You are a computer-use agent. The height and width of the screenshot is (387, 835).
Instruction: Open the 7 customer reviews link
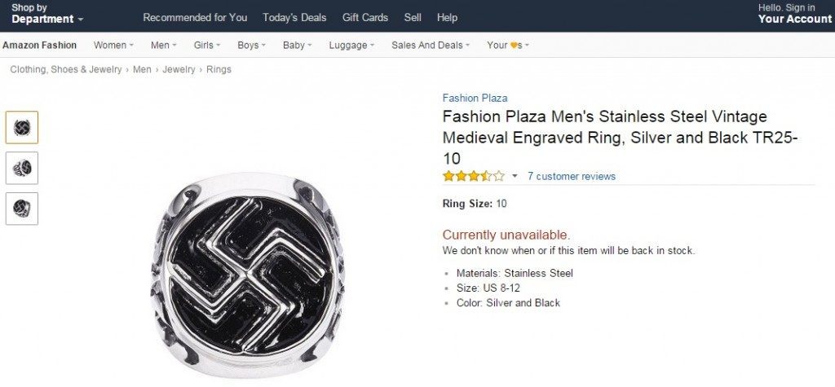coord(572,176)
